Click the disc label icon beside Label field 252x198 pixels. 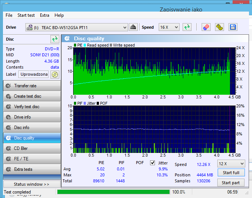tap(55, 75)
